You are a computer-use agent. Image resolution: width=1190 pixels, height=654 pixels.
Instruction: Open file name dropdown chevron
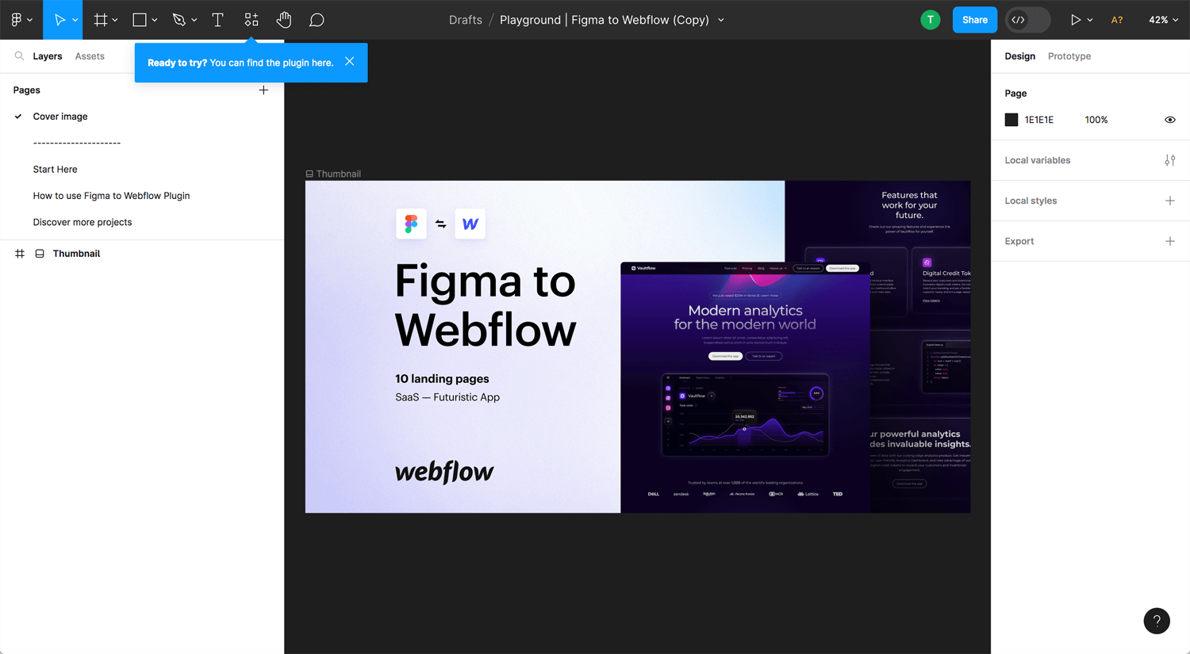click(721, 21)
